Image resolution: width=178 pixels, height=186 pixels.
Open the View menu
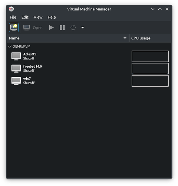point(38,17)
